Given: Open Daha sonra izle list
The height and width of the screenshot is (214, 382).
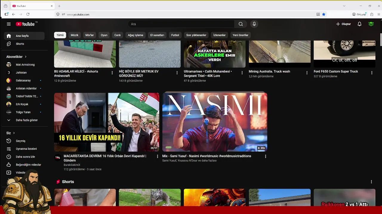Looking at the screenshot, I should pyautogui.click(x=24, y=157).
